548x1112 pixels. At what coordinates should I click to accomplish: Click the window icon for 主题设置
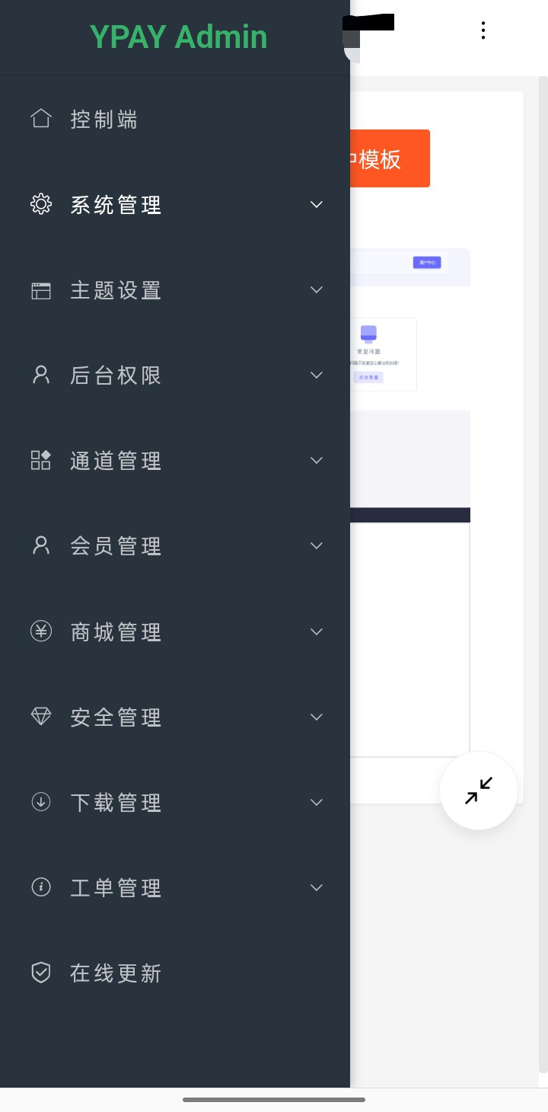tap(41, 290)
